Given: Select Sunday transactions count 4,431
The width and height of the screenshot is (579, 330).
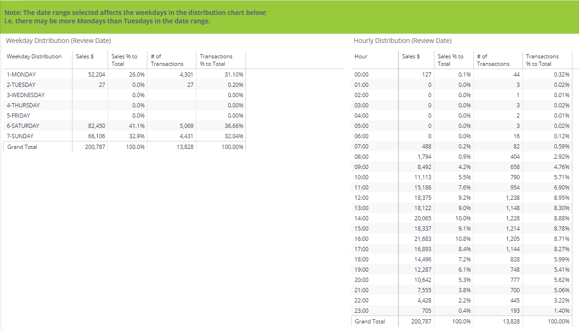Looking at the screenshot, I should coord(186,136).
